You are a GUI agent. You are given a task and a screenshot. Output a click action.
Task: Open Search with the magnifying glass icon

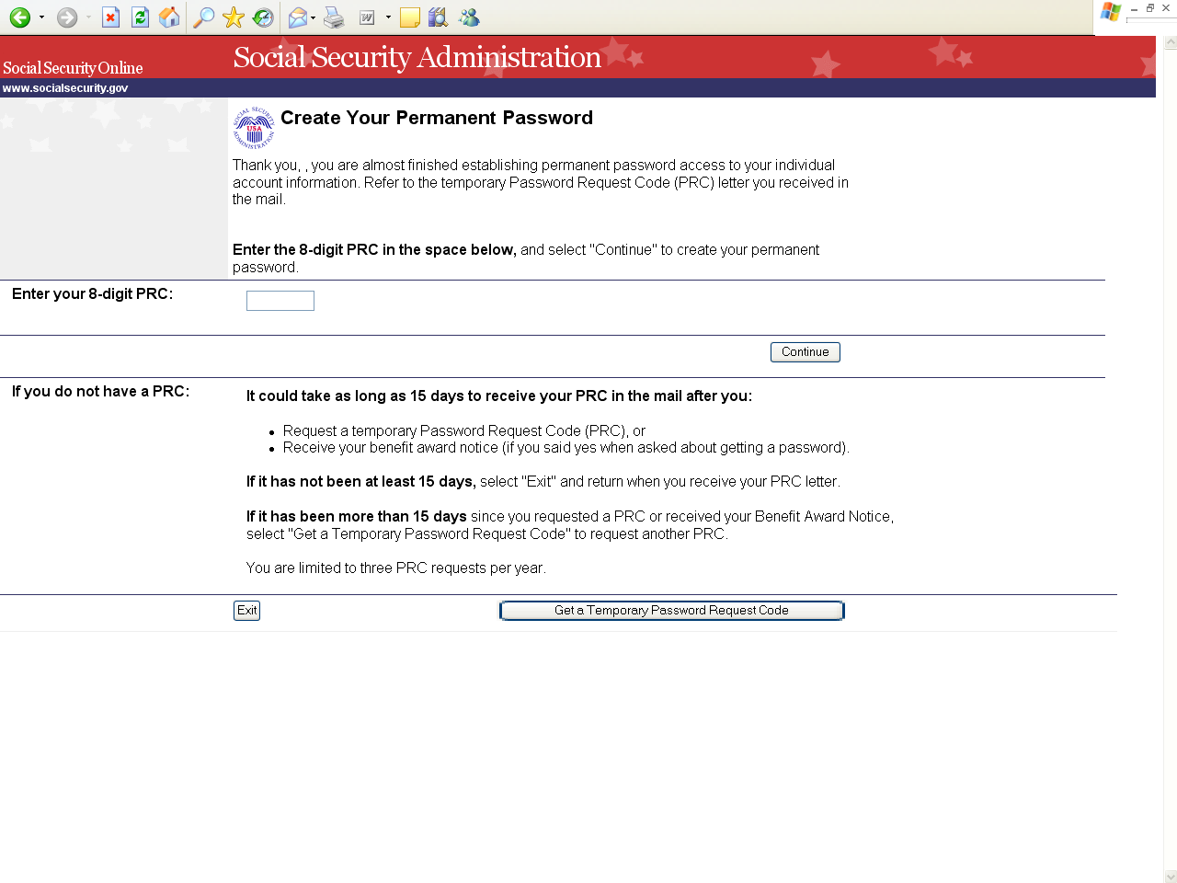pos(203,17)
